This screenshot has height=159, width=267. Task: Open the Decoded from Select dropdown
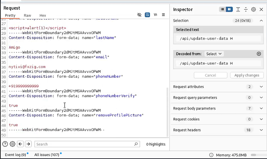[214, 54]
